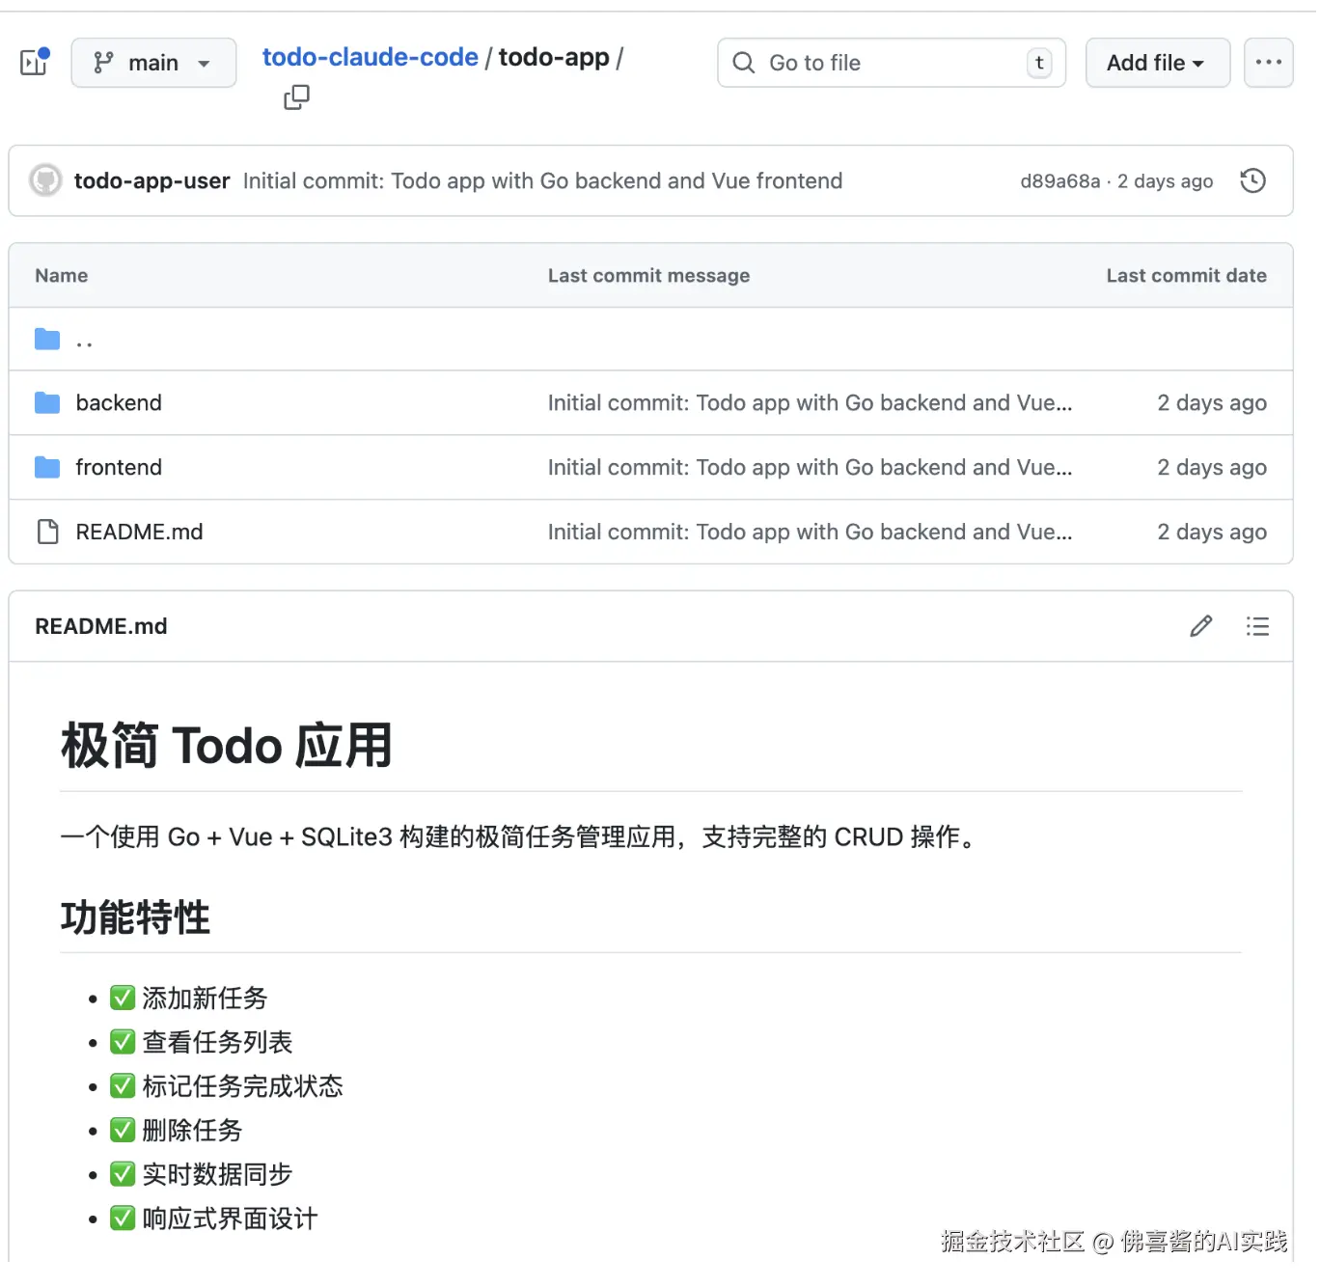View commit history clock icon
The height and width of the screenshot is (1287, 1320).
pos(1252,180)
